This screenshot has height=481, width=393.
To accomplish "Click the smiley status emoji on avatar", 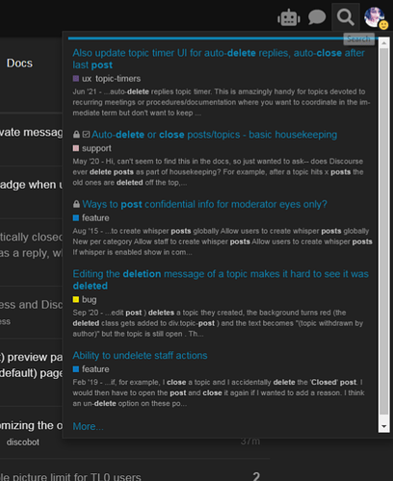I will (383, 25).
